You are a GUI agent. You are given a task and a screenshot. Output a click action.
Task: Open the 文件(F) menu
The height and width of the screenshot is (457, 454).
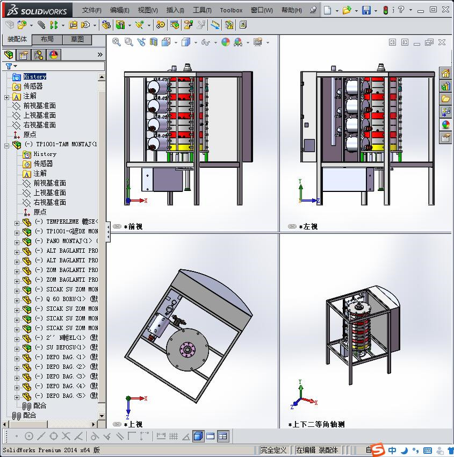tap(92, 10)
